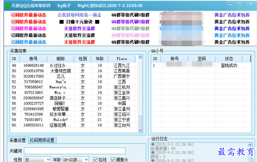Click the purple QQ群等级代刷5级群 link
The image size is (257, 162).
130,22
